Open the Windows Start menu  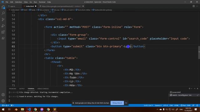tap(3, 109)
